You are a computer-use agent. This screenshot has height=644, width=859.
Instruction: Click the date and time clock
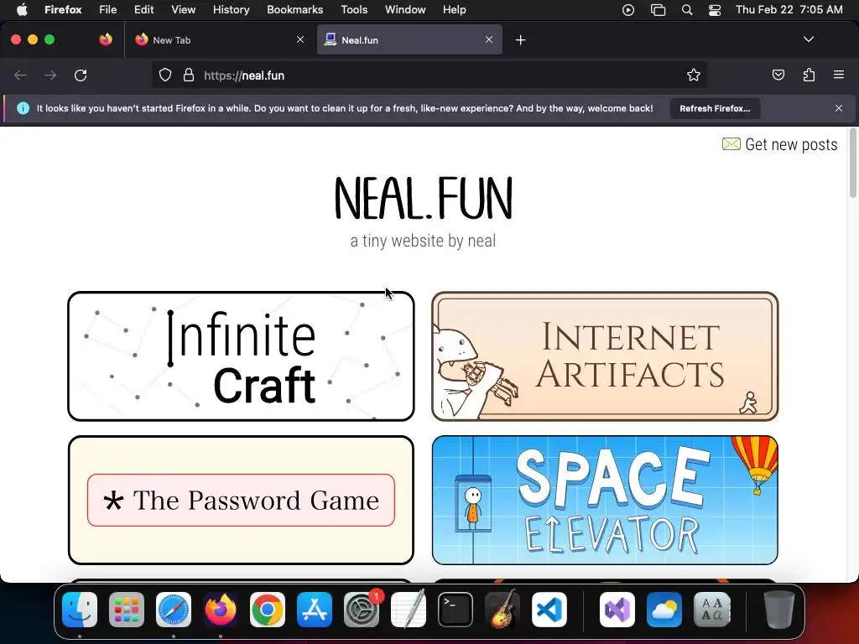(x=789, y=9)
